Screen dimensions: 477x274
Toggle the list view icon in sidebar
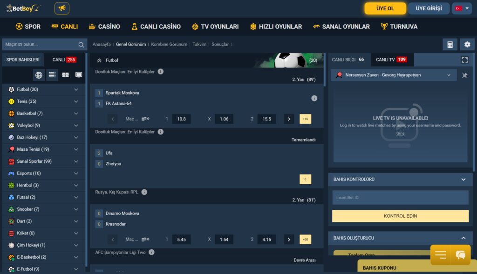52,75
